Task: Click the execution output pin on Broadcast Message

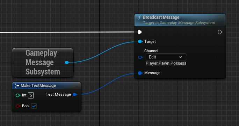Action: click(220, 32)
